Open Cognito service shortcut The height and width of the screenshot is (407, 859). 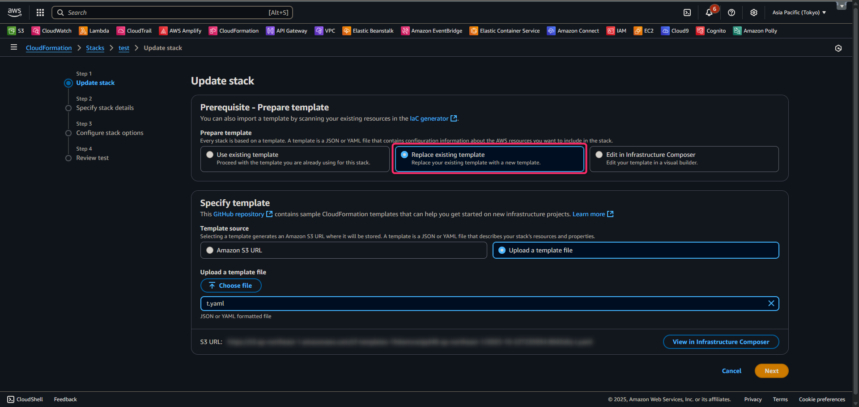click(x=711, y=31)
